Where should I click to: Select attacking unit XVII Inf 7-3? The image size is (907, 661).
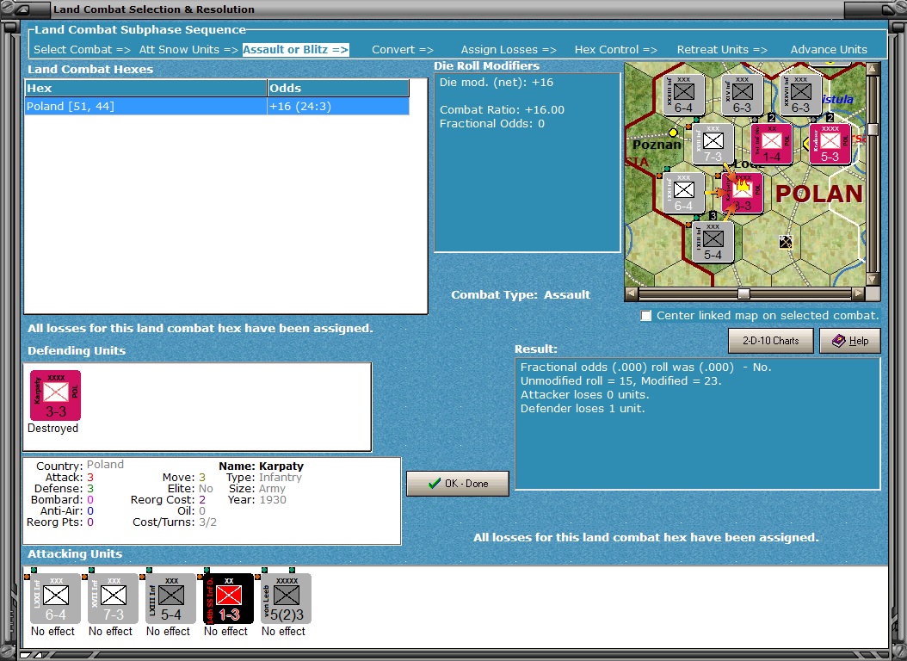[x=113, y=598]
